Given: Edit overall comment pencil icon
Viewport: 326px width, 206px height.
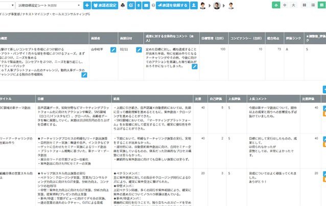Looking at the screenshot, I should point(195,67).
